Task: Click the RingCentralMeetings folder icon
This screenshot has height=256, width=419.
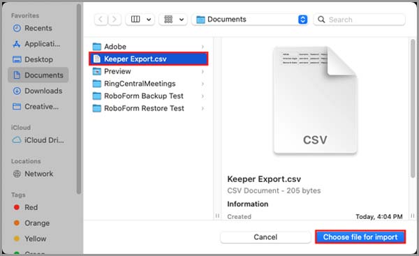Action: [97, 84]
